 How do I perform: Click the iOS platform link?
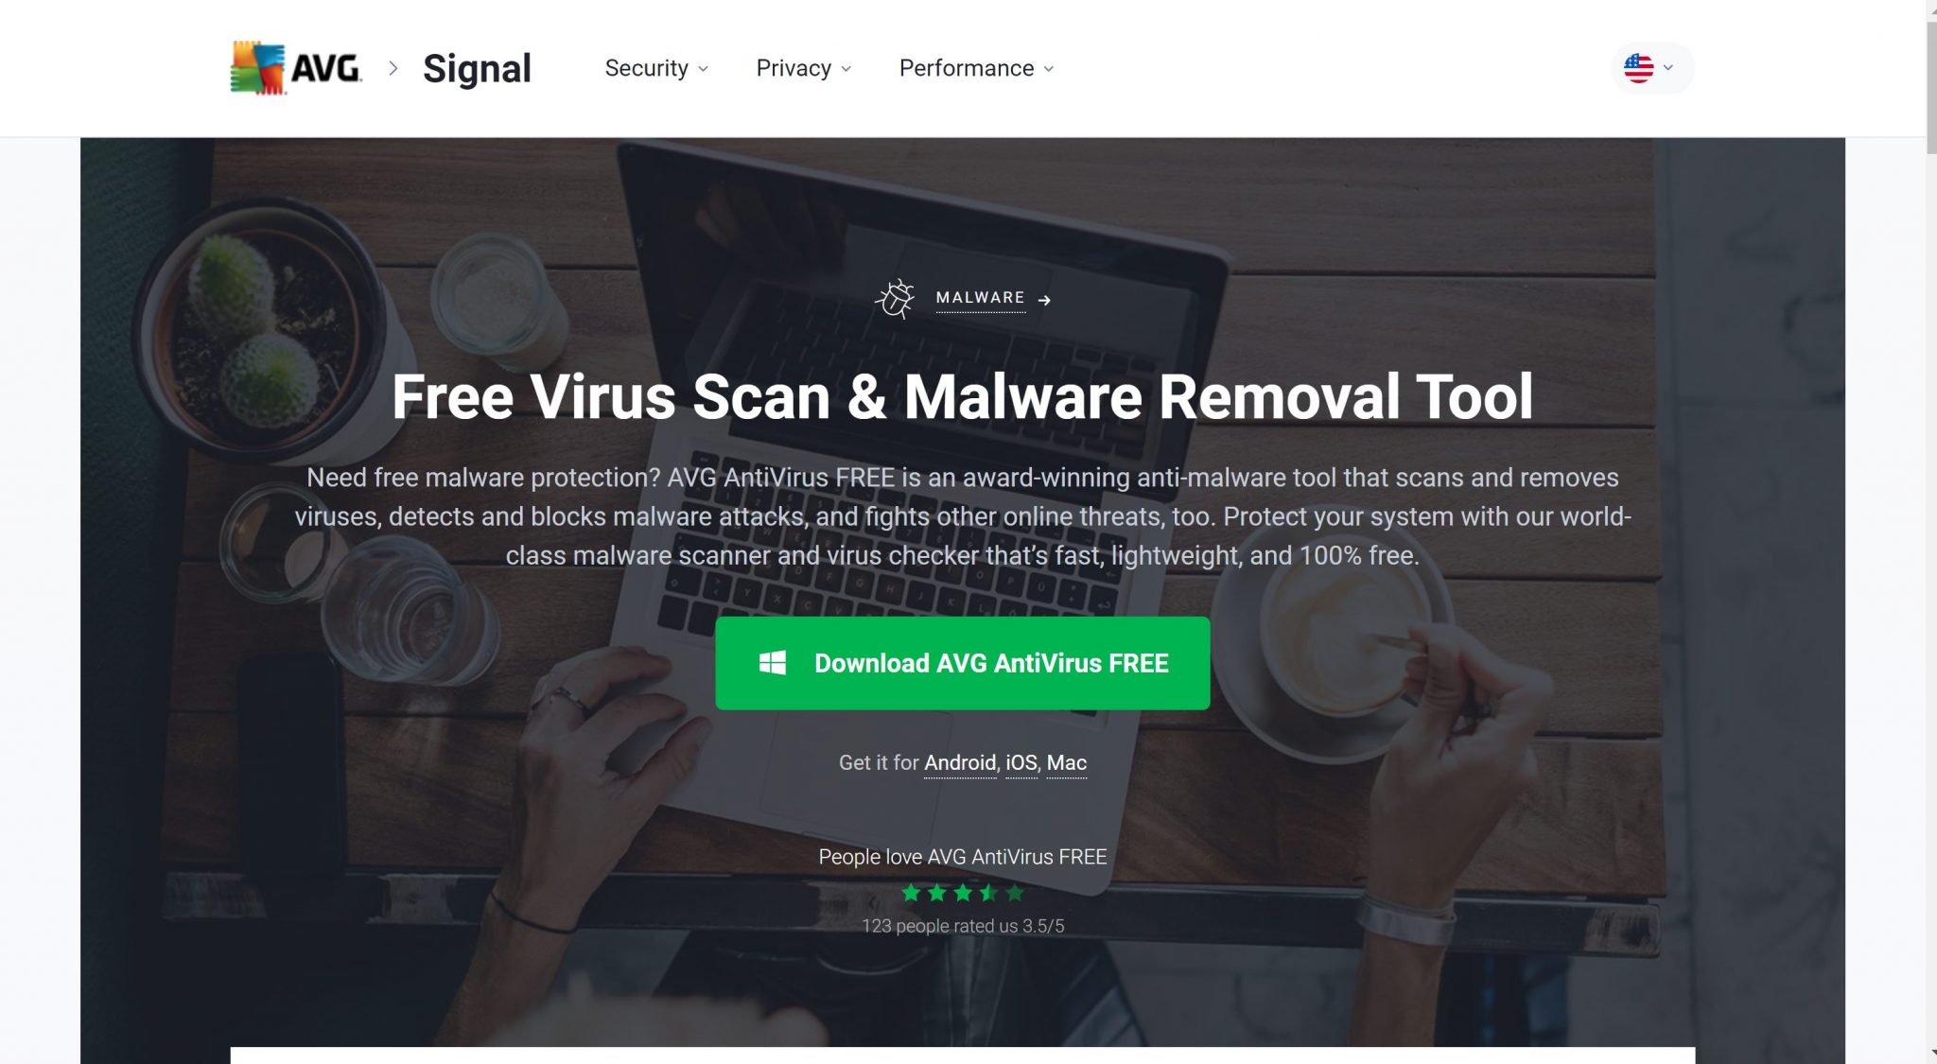(1021, 761)
